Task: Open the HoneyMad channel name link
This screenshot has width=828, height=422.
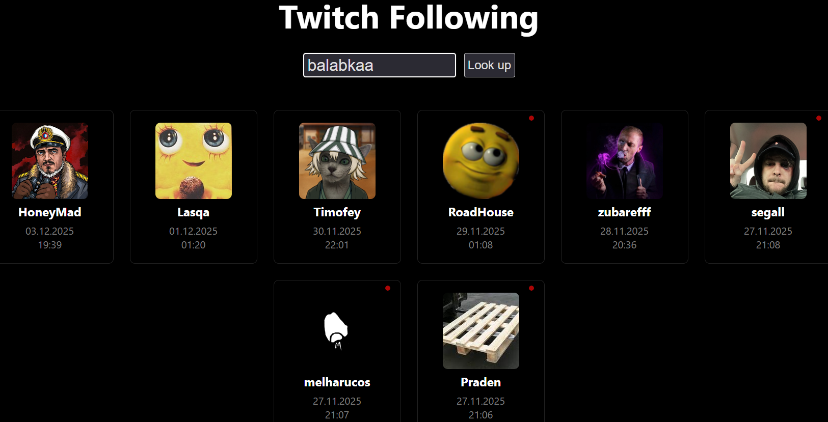Action: 50,212
